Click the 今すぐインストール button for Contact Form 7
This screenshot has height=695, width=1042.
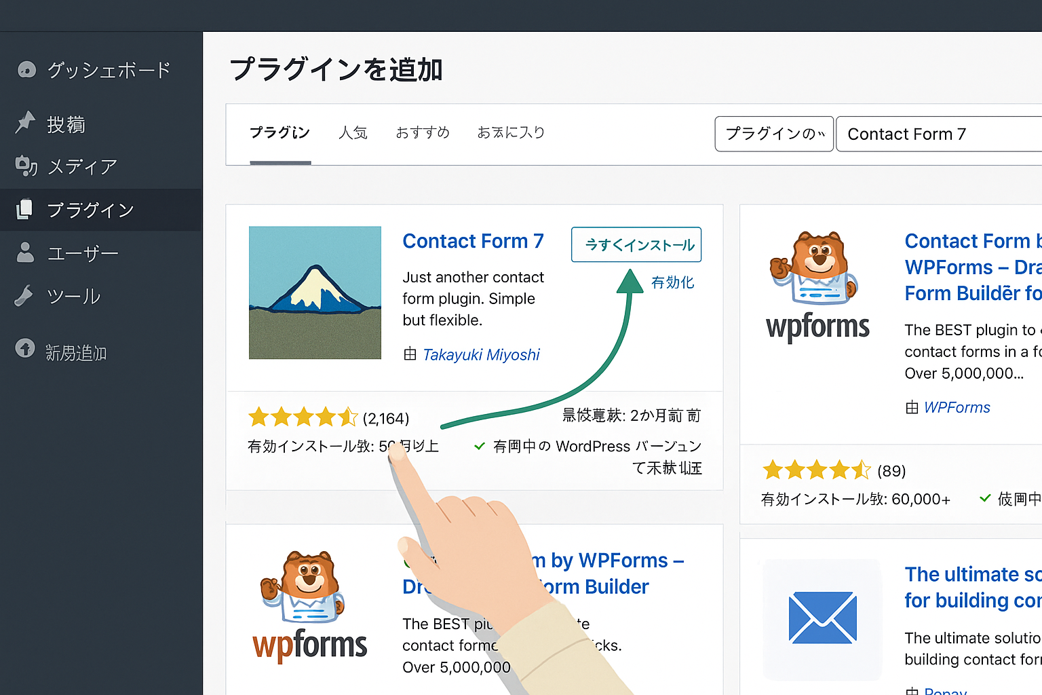point(636,244)
